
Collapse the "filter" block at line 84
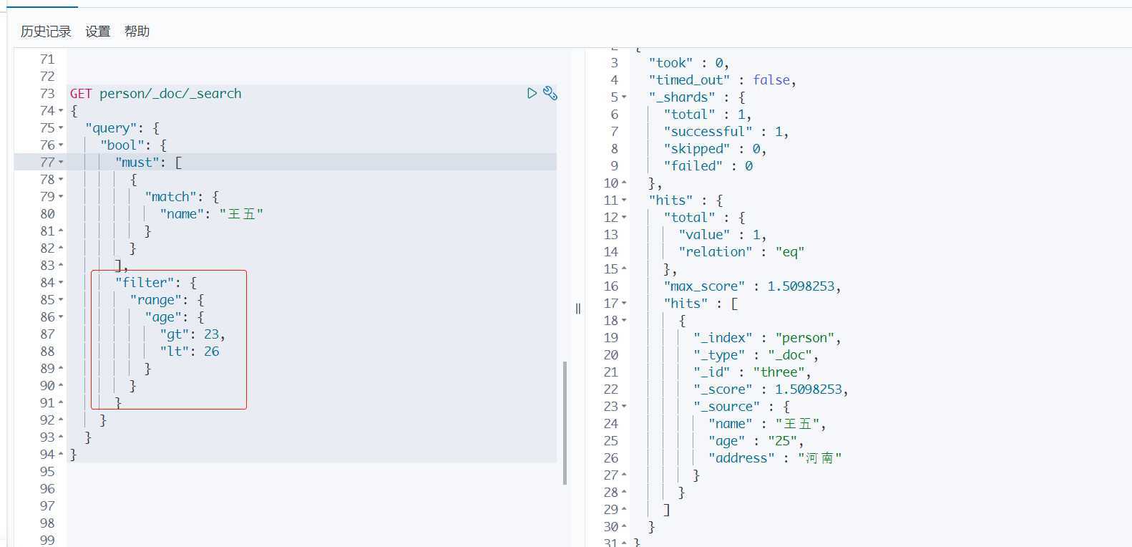61,283
